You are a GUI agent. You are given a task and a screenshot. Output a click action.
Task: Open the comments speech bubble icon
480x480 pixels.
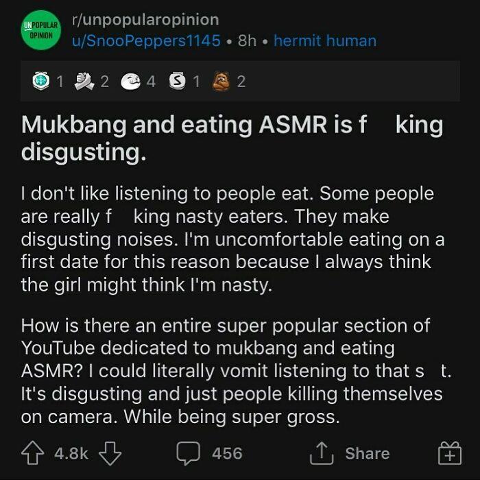pyautogui.click(x=187, y=454)
